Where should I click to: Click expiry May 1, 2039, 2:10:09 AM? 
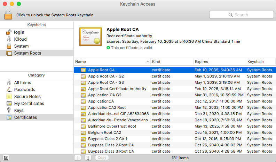(x=217, y=76)
